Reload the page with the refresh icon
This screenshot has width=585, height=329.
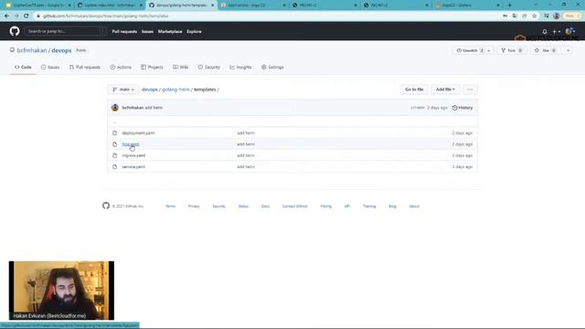click(27, 16)
